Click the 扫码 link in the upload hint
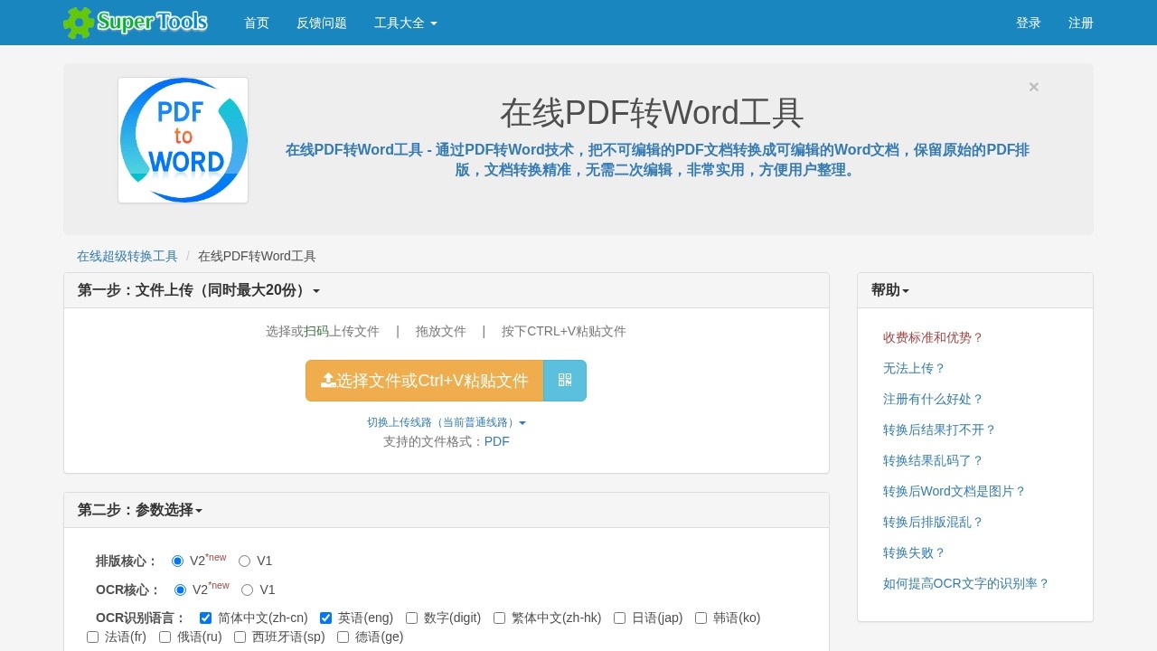The height and width of the screenshot is (651, 1157). pos(316,331)
